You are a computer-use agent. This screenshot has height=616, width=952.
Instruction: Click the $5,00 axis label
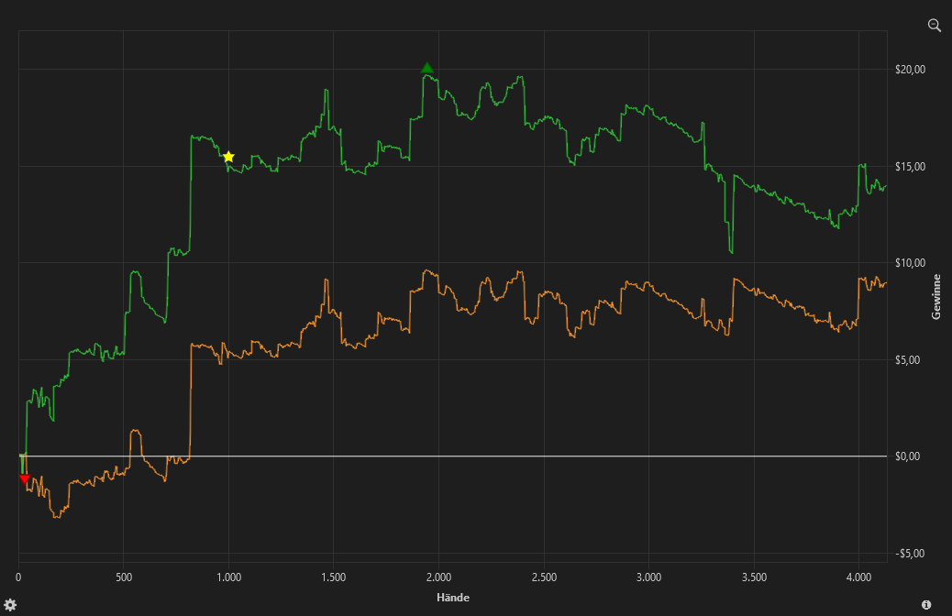[x=907, y=360]
